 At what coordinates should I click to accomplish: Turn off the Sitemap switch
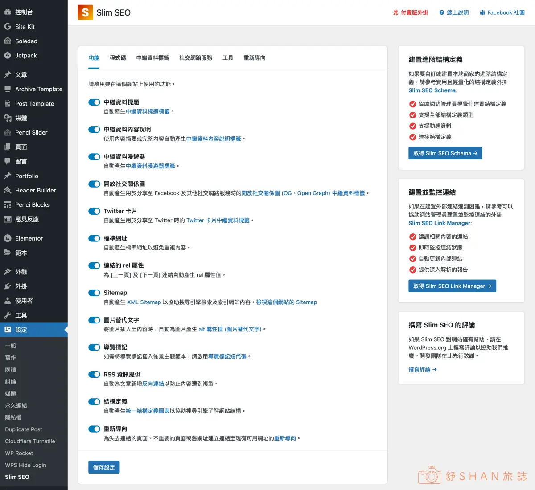(x=94, y=293)
